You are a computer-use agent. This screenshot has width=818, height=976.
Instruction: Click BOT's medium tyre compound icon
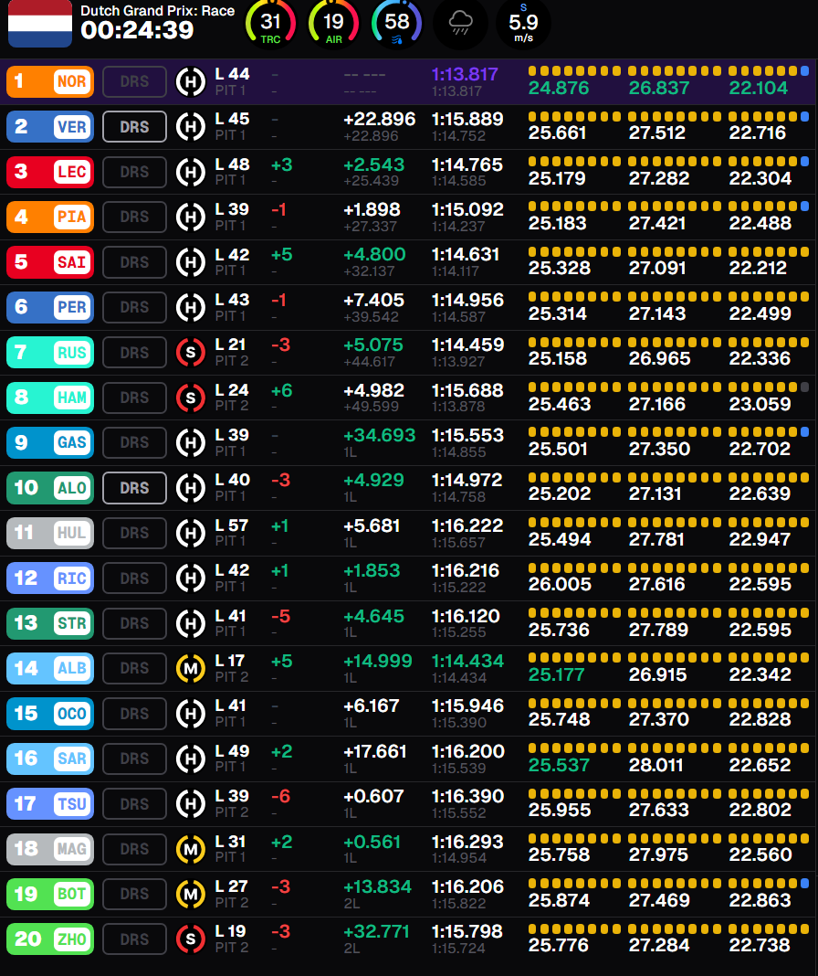click(x=190, y=894)
